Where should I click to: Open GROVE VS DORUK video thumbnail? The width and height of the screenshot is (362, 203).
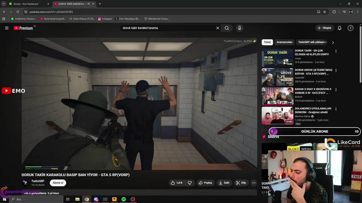point(277,77)
